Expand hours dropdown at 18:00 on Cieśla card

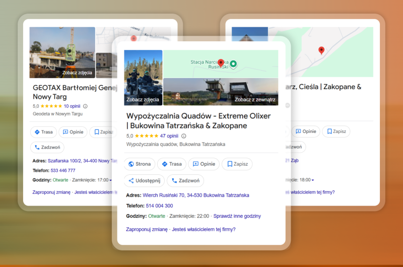[313, 180]
